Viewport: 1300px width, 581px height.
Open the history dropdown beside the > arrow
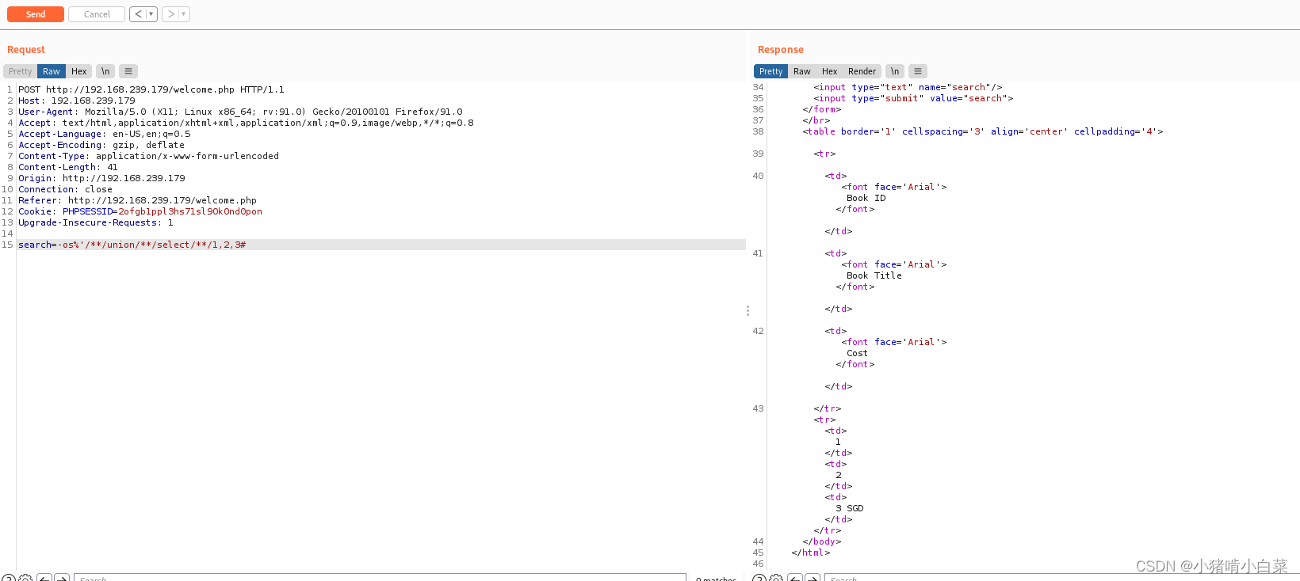pos(184,14)
